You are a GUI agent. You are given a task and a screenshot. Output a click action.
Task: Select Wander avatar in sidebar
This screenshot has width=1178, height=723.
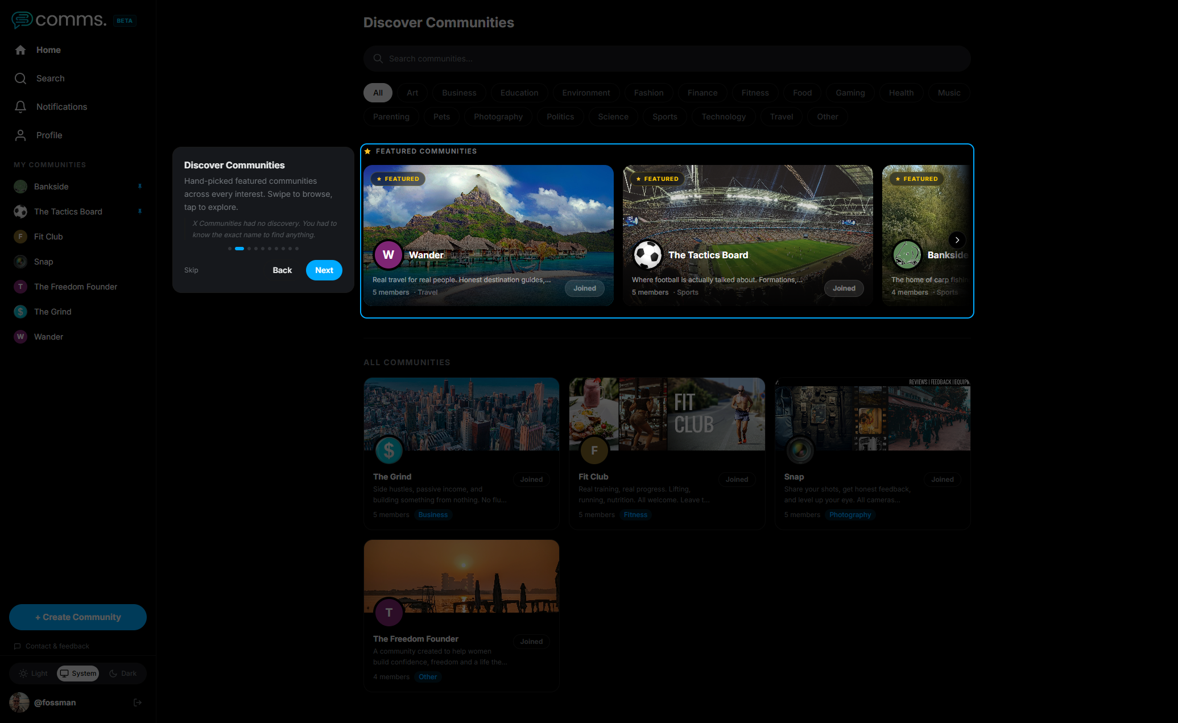pyautogui.click(x=20, y=337)
